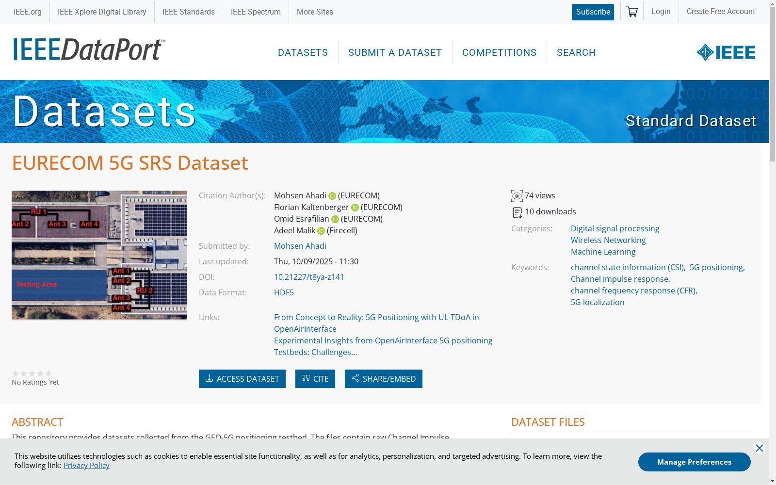Open IEEE Spectrum site link
The height and width of the screenshot is (485, 776).
[256, 12]
